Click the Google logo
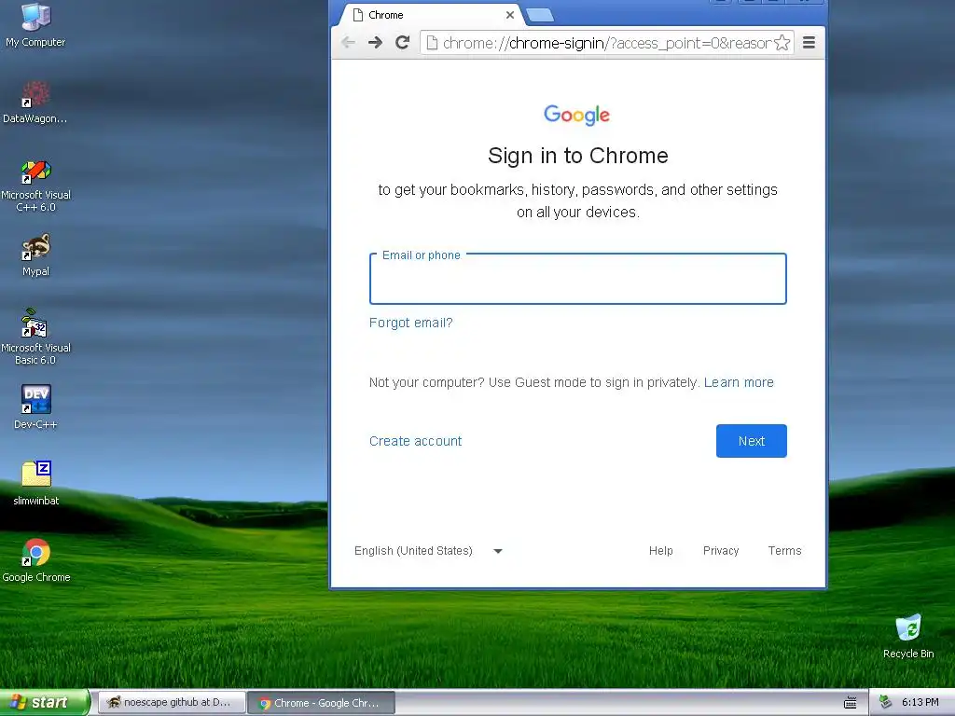The height and width of the screenshot is (716, 955). pyautogui.click(x=576, y=115)
